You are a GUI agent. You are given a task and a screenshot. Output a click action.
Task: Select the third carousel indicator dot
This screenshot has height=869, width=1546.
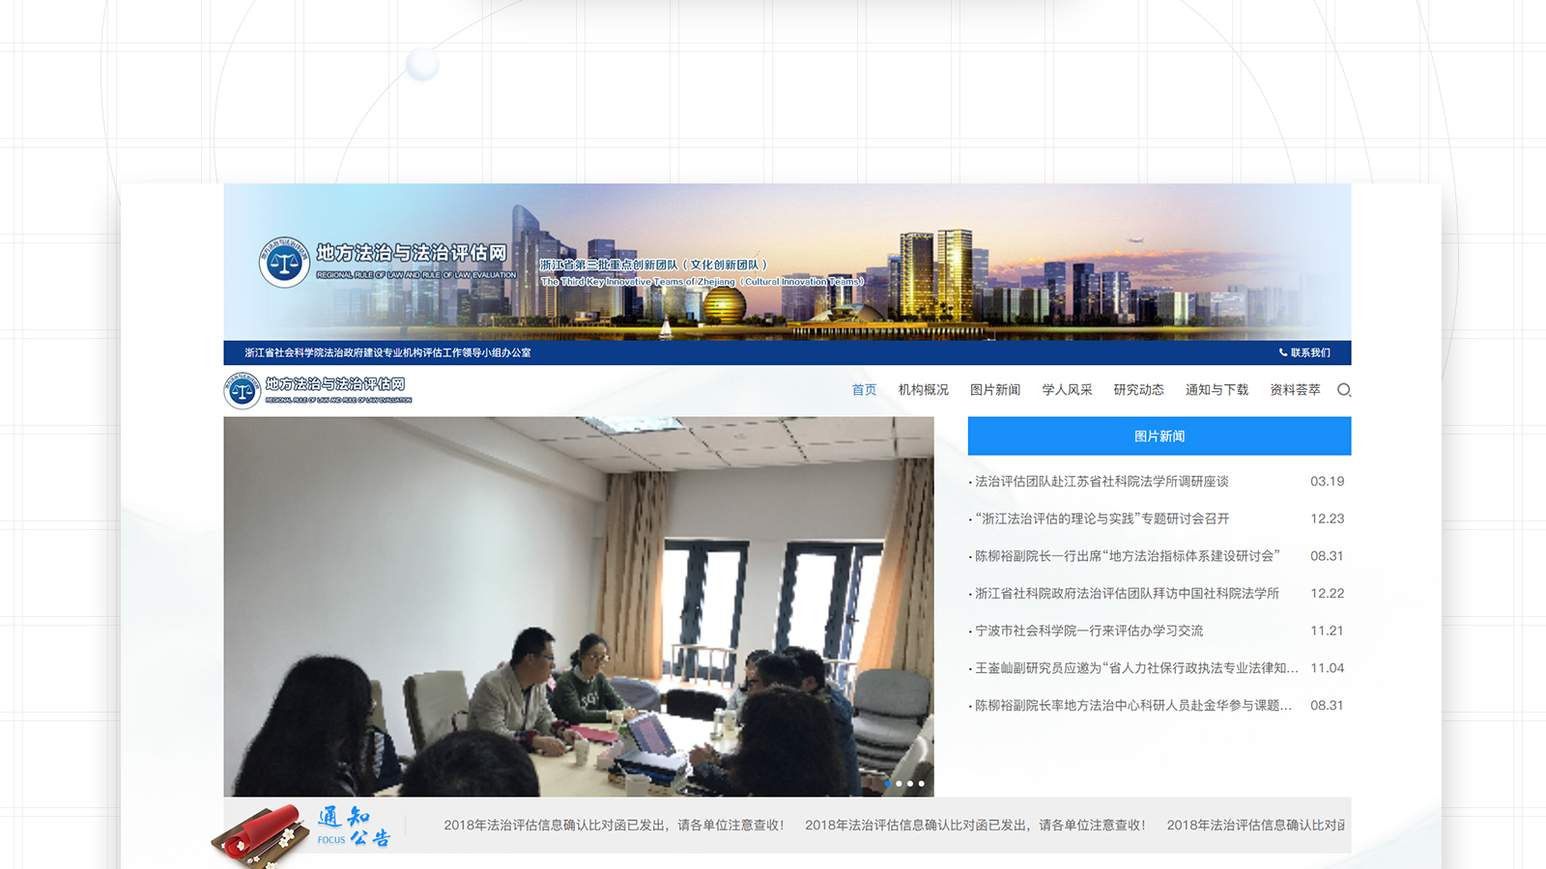[910, 784]
